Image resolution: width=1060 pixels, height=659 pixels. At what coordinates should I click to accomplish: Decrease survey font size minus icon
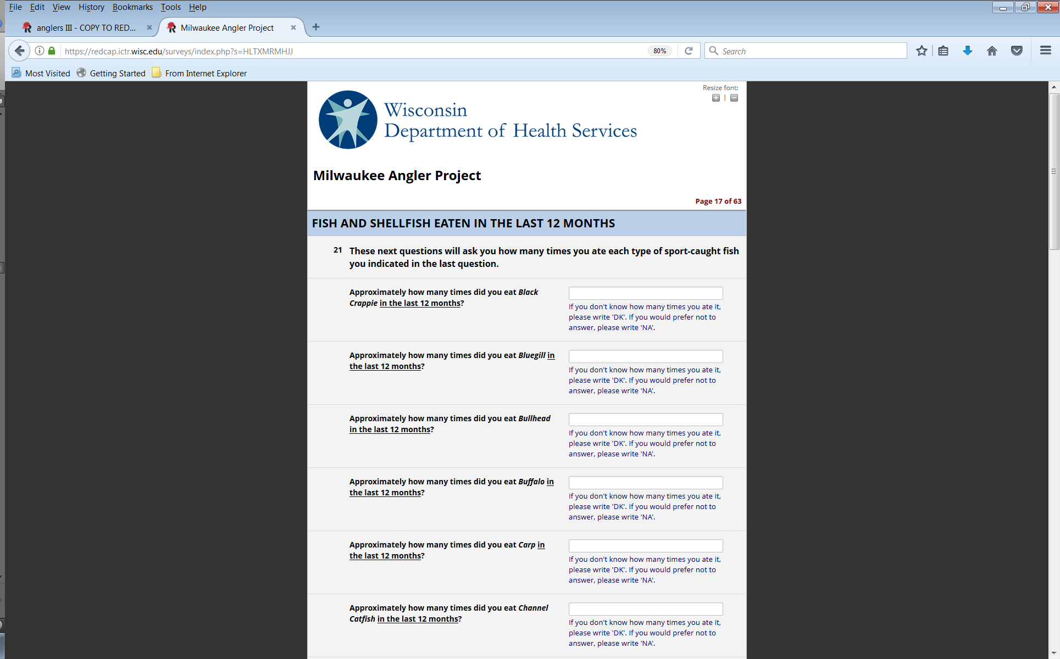734,98
